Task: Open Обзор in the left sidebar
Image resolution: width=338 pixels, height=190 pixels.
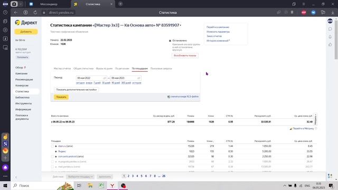Action: (x=19, y=68)
